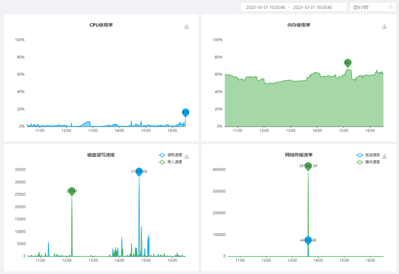Download the 内存使用率 chart image
This screenshot has height=274, width=399.
(384, 27)
